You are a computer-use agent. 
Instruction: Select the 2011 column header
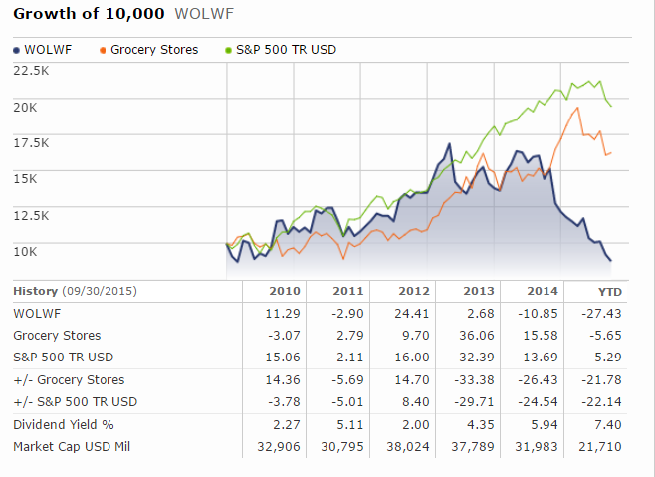348,291
